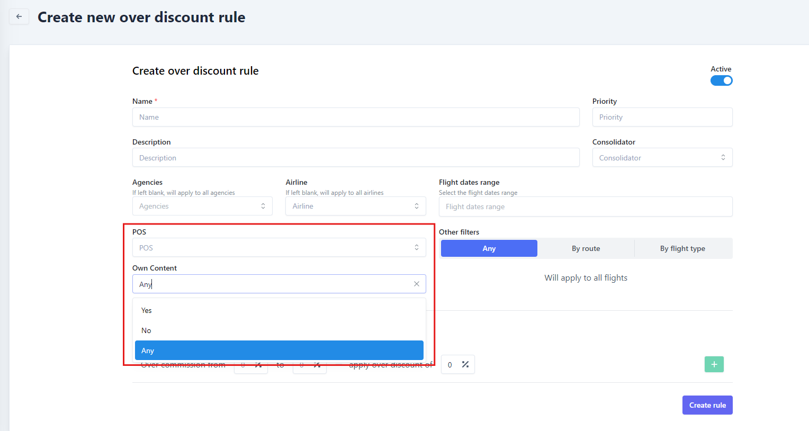Viewport: 809px width, 431px height.
Task: Click the green plus add-range icon
Action: pos(714,364)
